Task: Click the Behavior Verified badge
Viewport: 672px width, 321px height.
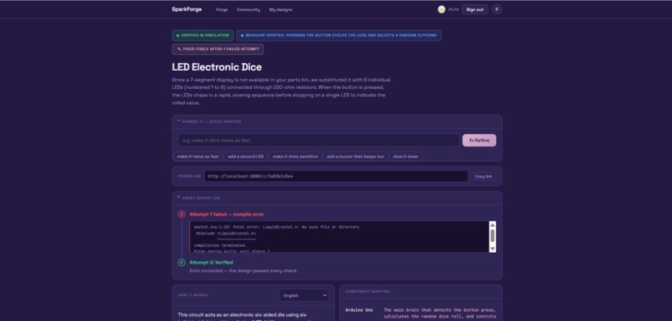Action: click(339, 36)
